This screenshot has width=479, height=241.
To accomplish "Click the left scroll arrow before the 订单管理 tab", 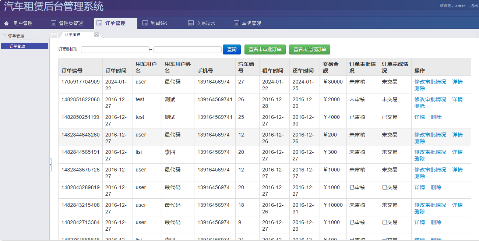I will [54, 34].
